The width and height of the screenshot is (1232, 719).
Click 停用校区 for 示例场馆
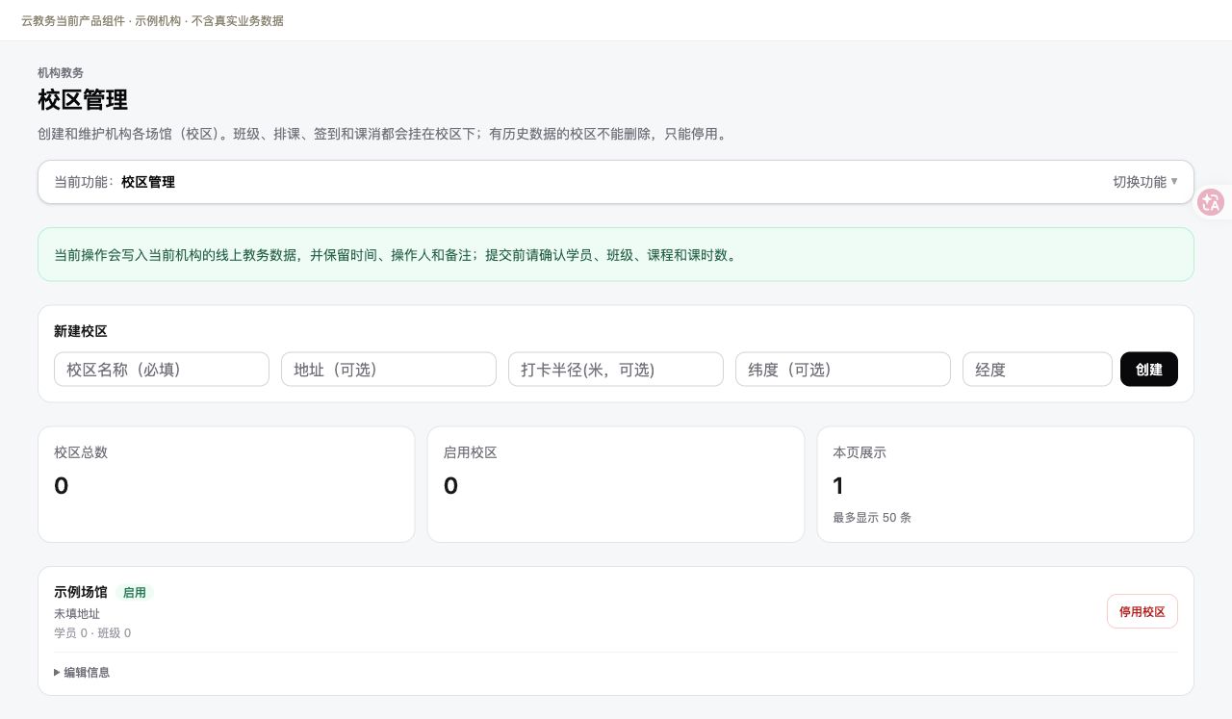(1142, 611)
